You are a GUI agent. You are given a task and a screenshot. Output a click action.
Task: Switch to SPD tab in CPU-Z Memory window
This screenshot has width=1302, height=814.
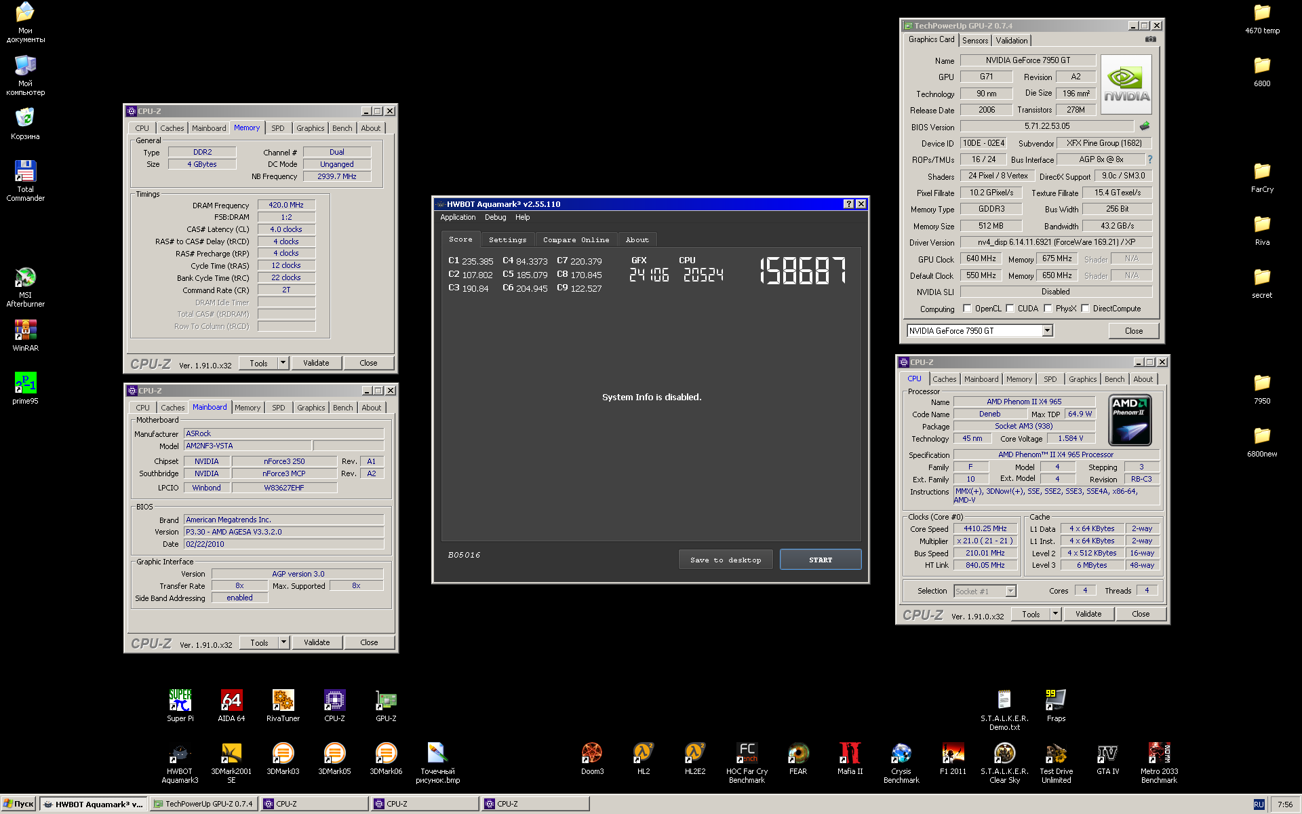coord(278,128)
